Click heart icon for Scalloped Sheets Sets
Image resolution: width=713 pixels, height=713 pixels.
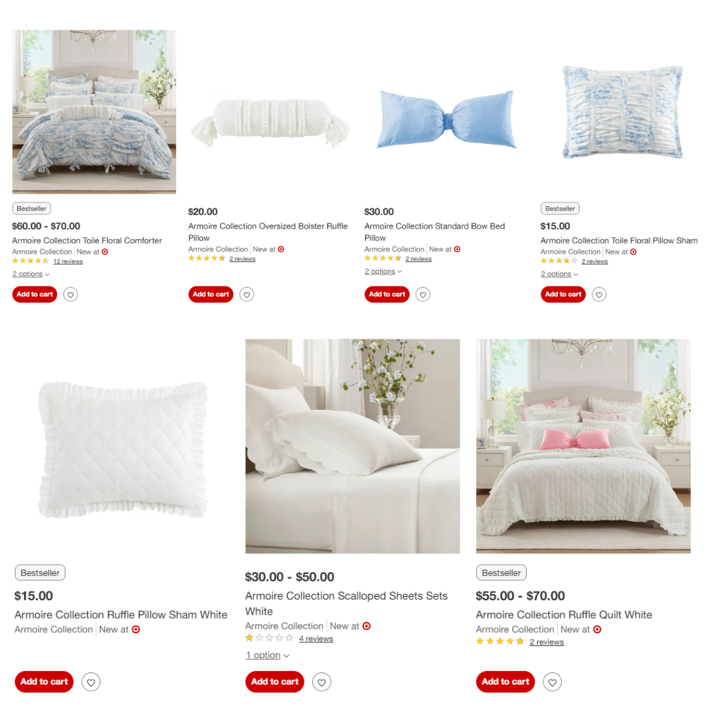(322, 682)
